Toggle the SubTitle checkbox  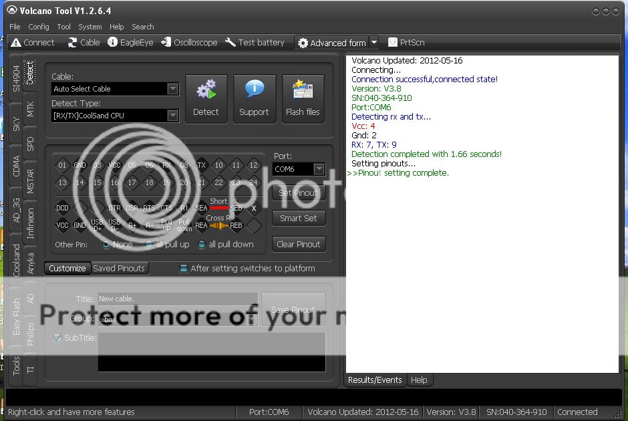click(57, 337)
